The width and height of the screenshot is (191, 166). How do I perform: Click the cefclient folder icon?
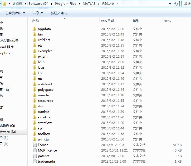(x=35, y=40)
